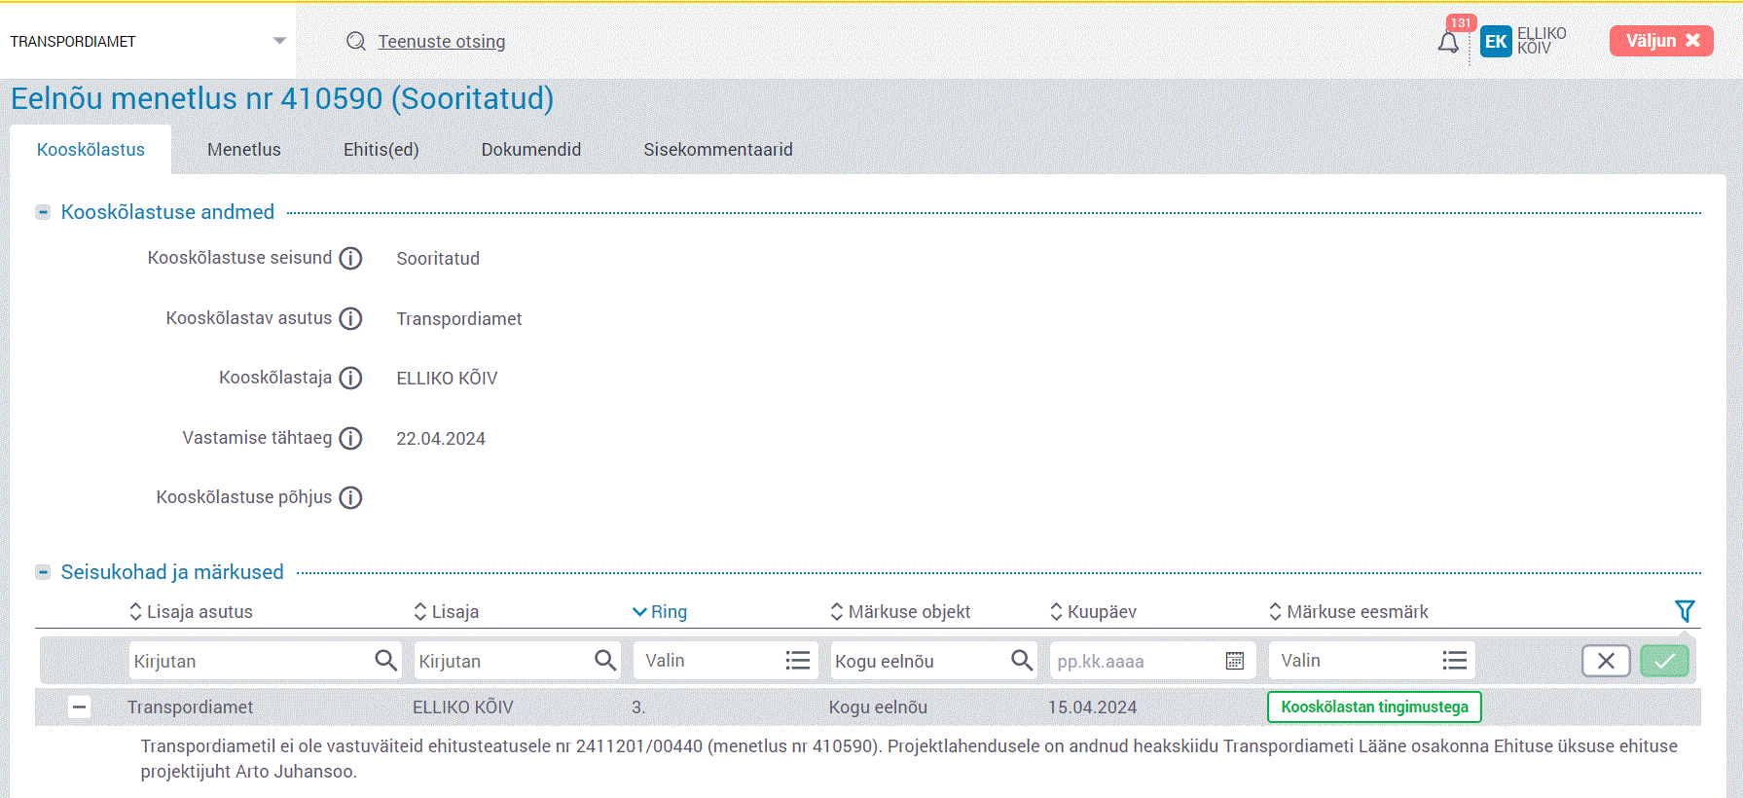The image size is (1743, 798).
Task: Show info for Kooskõlastuse põhjus
Action: 350,497
